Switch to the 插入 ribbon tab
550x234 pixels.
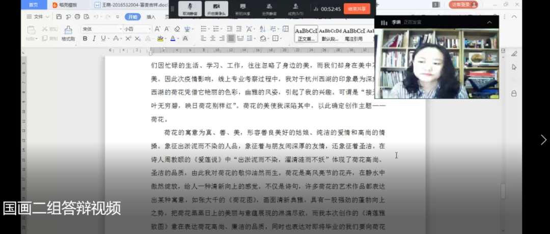151,17
